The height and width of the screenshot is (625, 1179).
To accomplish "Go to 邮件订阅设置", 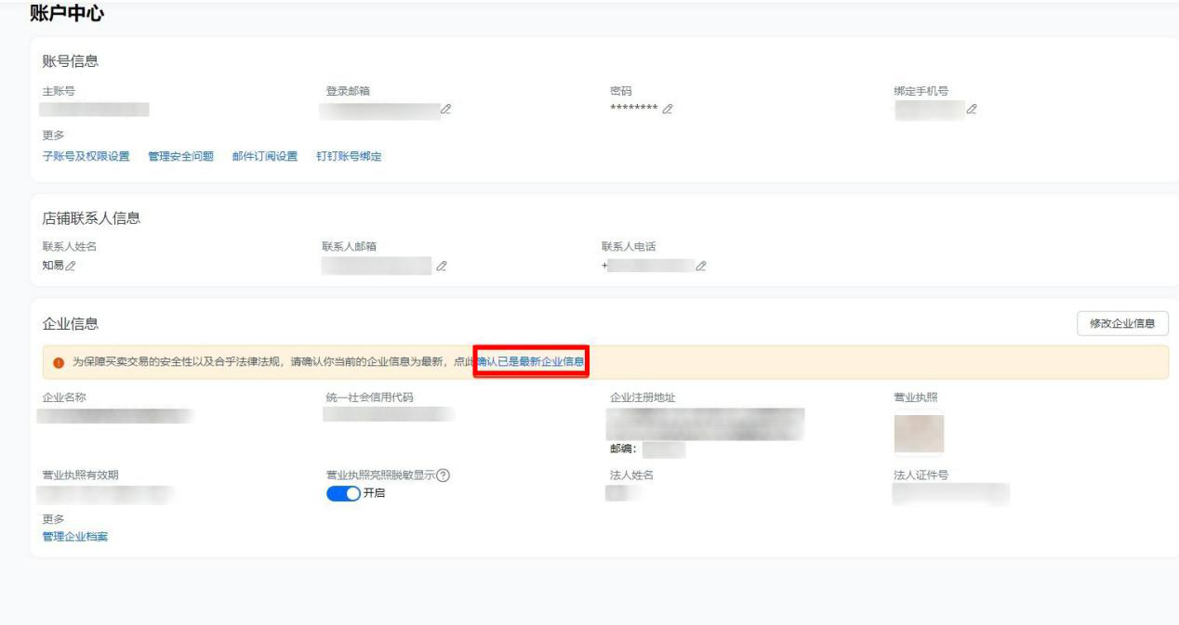I will (x=265, y=156).
